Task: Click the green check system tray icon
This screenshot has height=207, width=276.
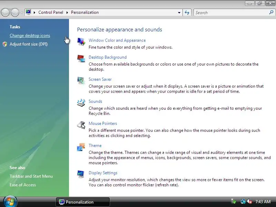Action: [234, 201]
